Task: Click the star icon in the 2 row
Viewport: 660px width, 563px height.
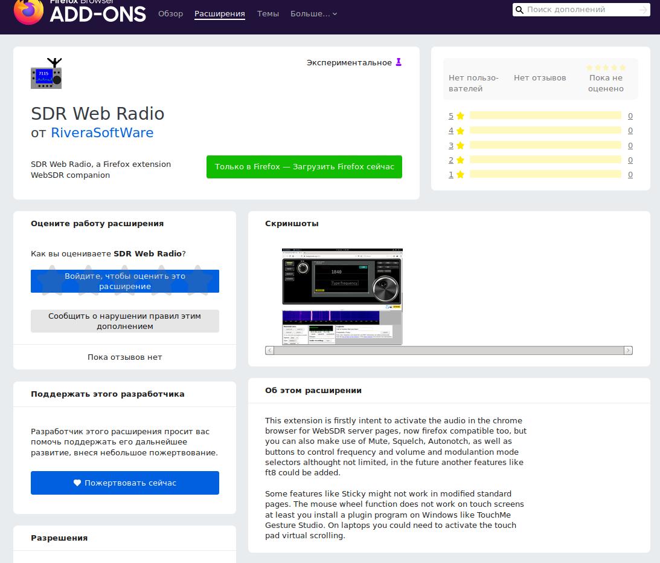Action: [461, 160]
